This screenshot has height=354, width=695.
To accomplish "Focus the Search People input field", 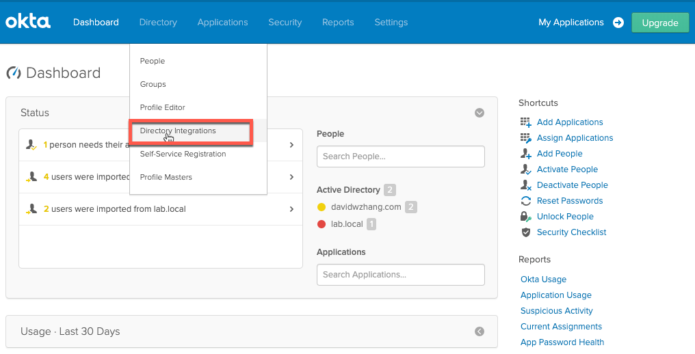I will 400,156.
